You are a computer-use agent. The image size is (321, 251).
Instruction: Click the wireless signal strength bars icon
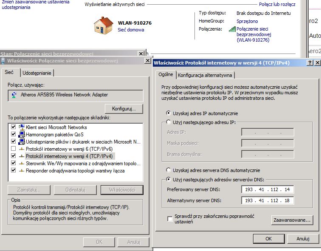click(x=232, y=29)
